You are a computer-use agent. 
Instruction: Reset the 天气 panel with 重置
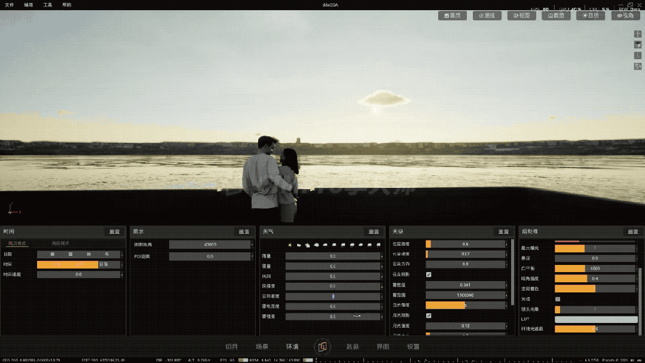tap(374, 231)
